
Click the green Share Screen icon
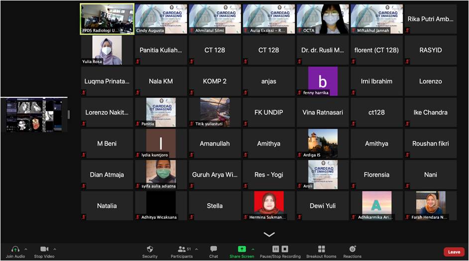click(241, 249)
